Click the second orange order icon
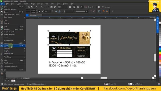The height and width of the screenshot is (91, 161). pos(107,11)
